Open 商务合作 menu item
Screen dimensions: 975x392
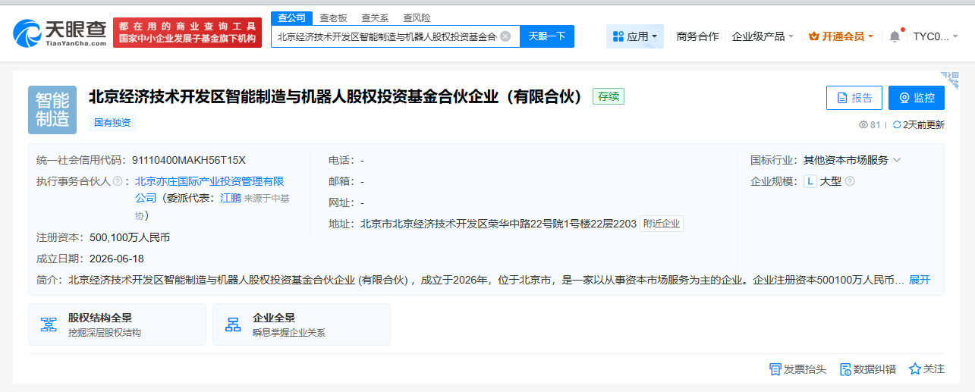(x=697, y=36)
